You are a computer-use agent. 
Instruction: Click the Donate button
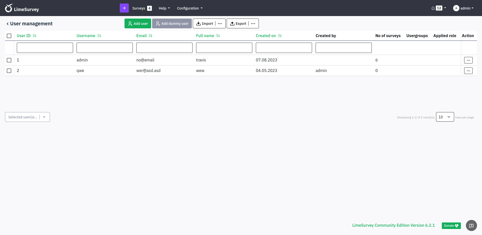(x=451, y=225)
